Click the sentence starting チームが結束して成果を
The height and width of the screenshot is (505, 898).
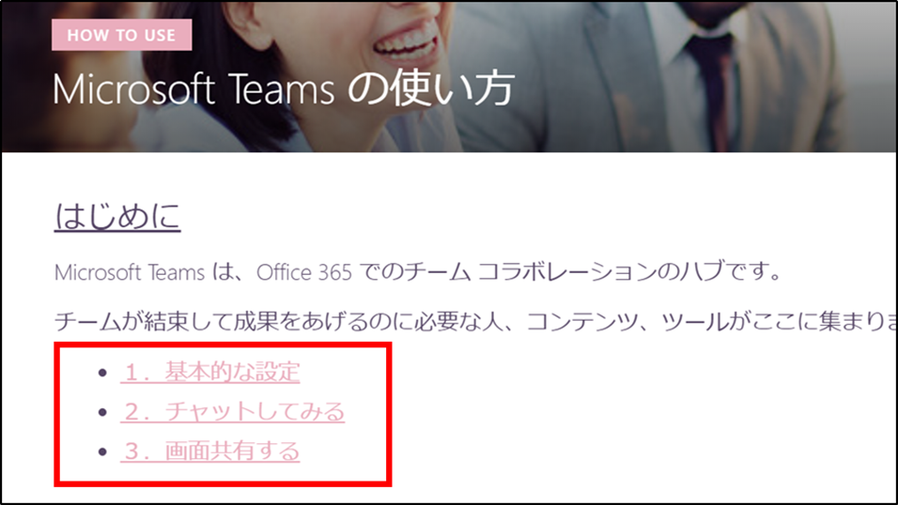click(x=475, y=322)
